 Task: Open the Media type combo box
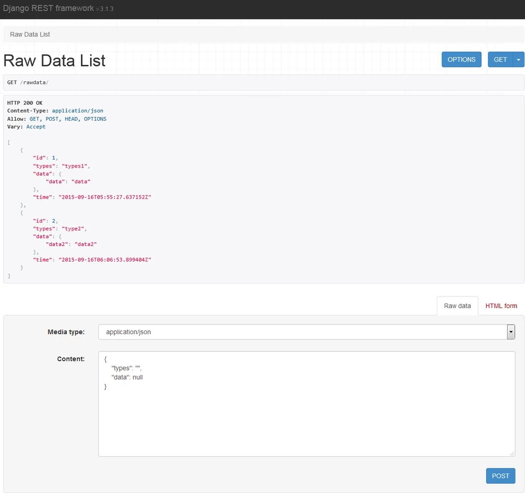306,332
